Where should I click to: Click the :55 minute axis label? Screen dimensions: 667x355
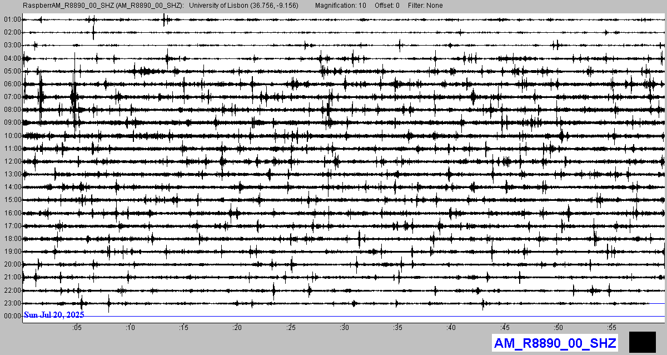(x=612, y=328)
